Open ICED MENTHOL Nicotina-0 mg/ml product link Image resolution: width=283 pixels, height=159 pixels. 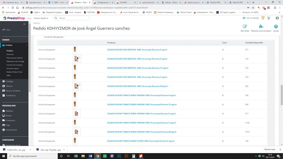point(137,59)
